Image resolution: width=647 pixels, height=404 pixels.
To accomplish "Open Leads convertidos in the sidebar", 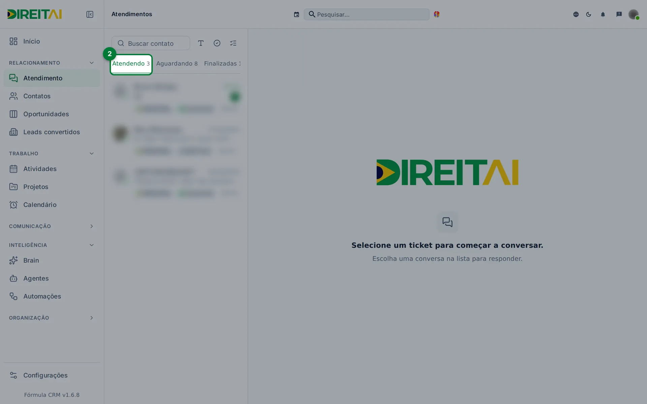I will [x=52, y=132].
